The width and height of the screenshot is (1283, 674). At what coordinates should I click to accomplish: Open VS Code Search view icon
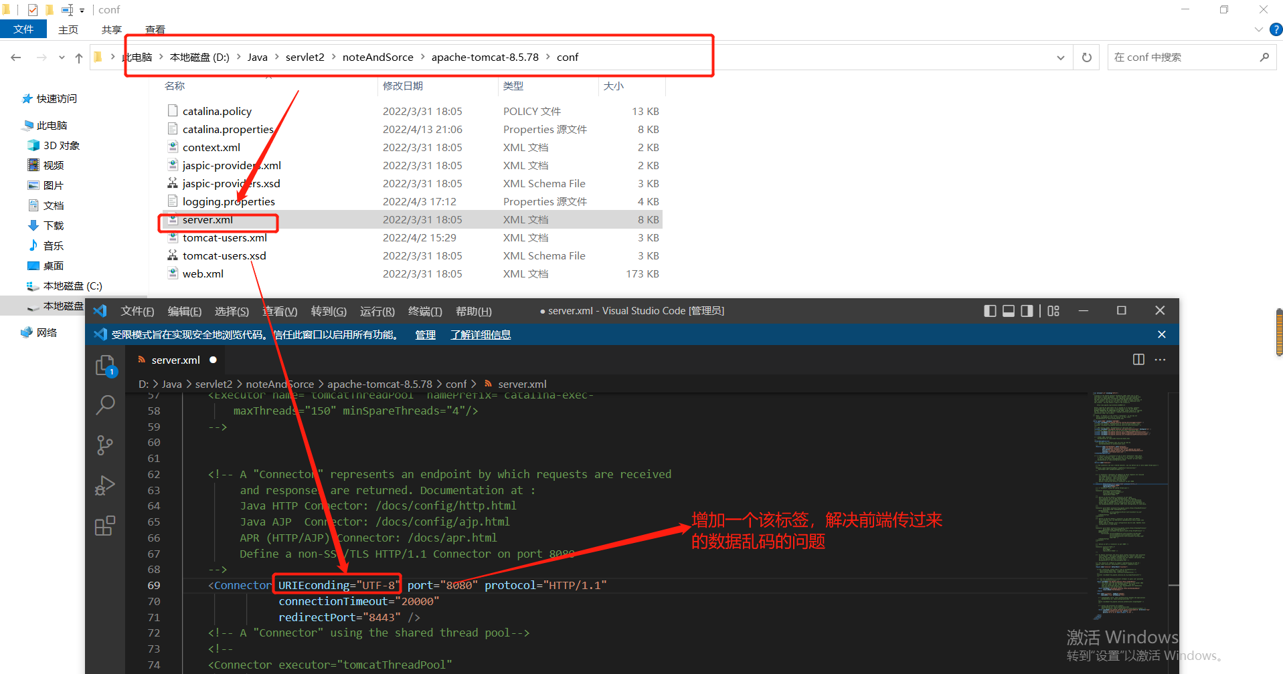105,405
